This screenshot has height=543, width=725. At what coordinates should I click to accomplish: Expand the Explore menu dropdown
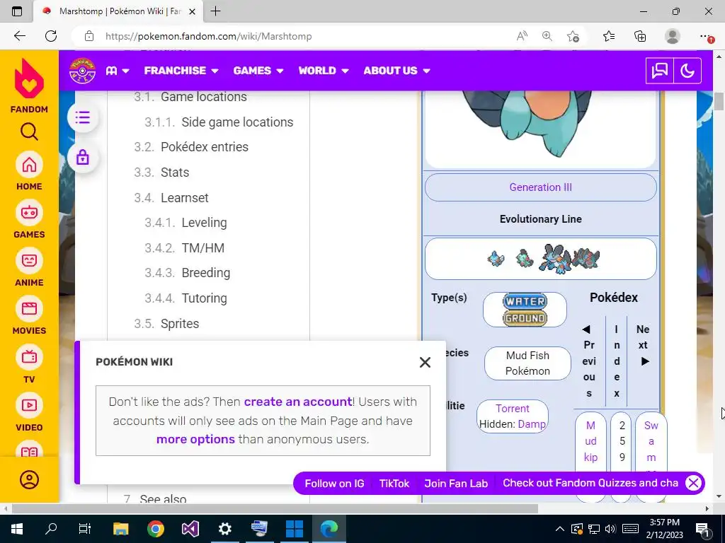[x=118, y=71]
